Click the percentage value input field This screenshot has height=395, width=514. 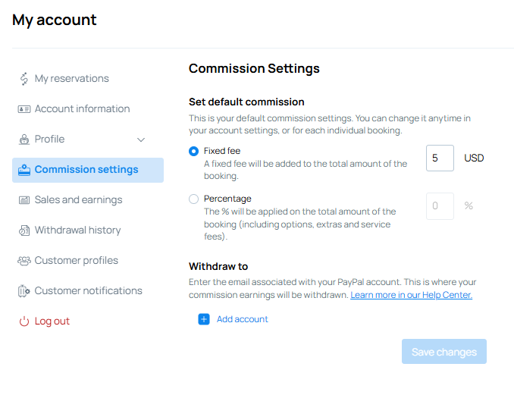coord(440,206)
